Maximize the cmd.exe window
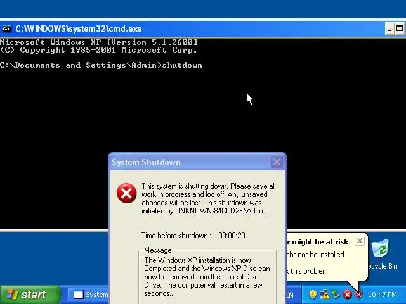This screenshot has height=304, width=406. coord(400,28)
